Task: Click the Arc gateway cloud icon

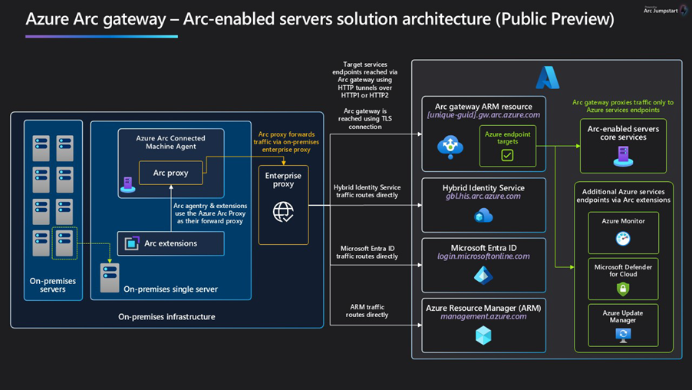Action: [x=450, y=147]
